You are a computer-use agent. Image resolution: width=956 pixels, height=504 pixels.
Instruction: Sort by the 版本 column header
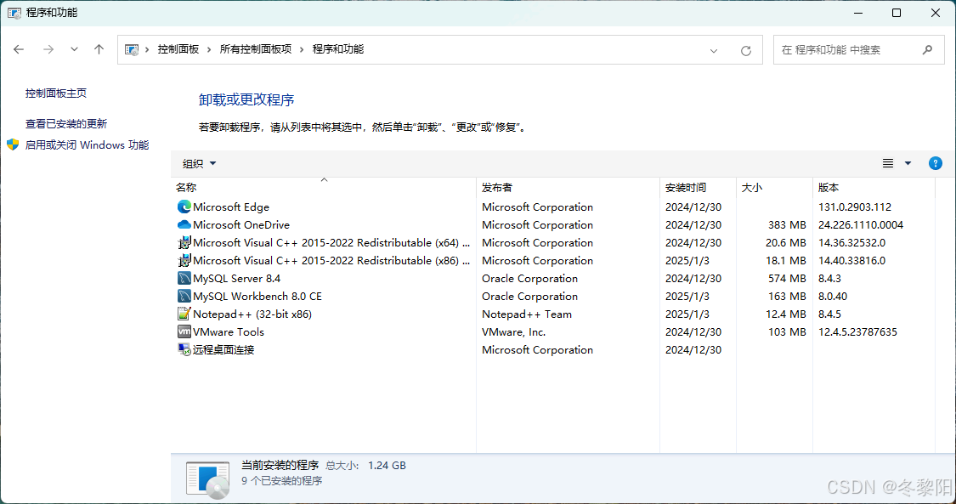(874, 187)
